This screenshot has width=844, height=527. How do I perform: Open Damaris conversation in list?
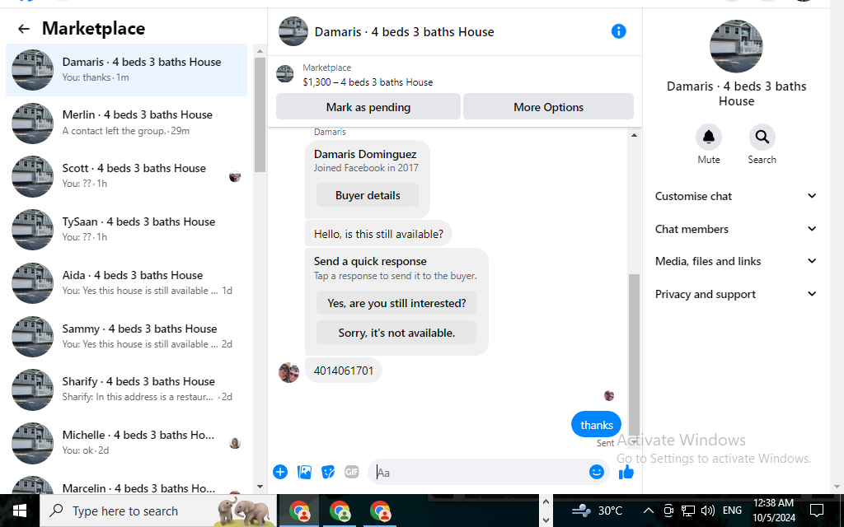click(126, 70)
